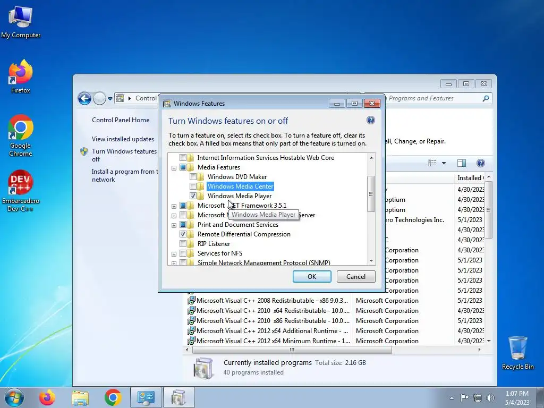Click the Back arrow in Programs and Features
Viewport: 544px width, 408px height.
point(84,98)
